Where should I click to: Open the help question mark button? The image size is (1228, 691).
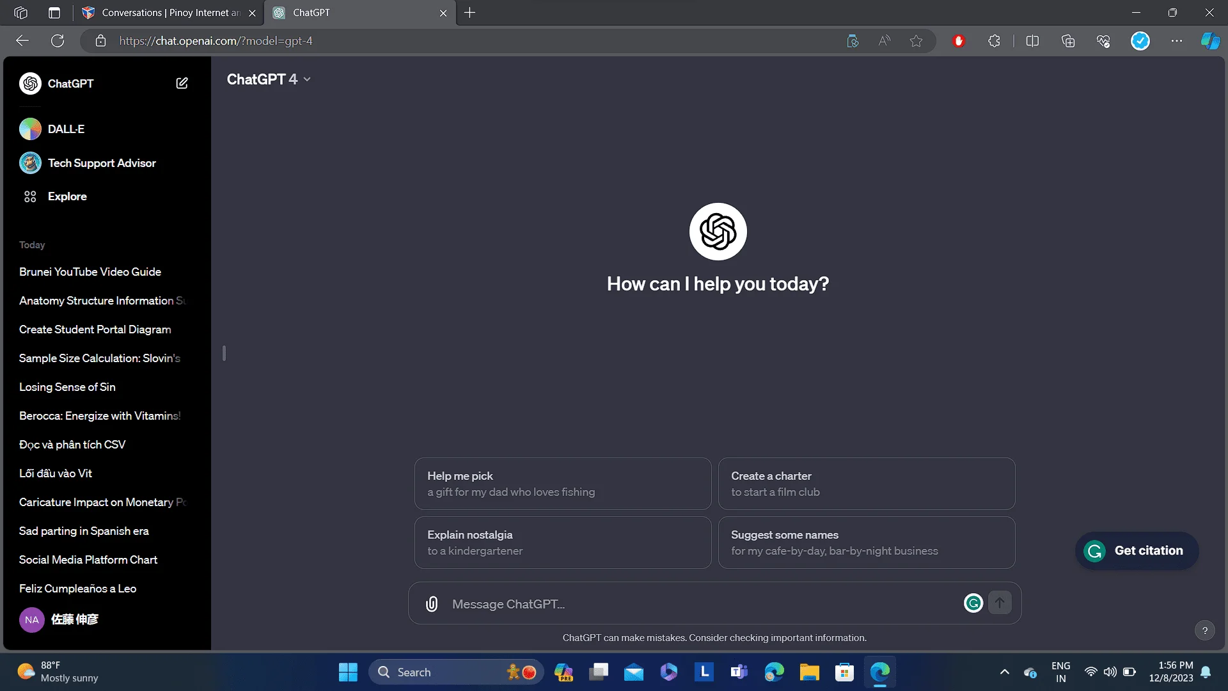pyautogui.click(x=1204, y=630)
